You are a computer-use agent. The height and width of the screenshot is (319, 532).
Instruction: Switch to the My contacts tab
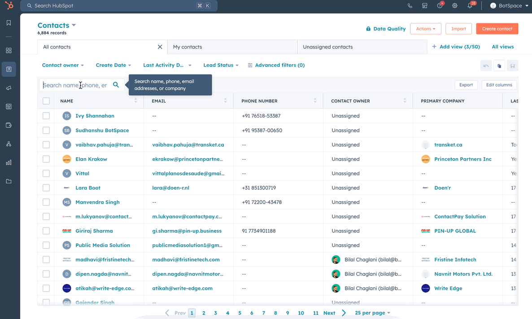click(232, 47)
